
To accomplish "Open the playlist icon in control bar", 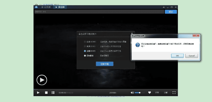I will [x=53, y=93].
